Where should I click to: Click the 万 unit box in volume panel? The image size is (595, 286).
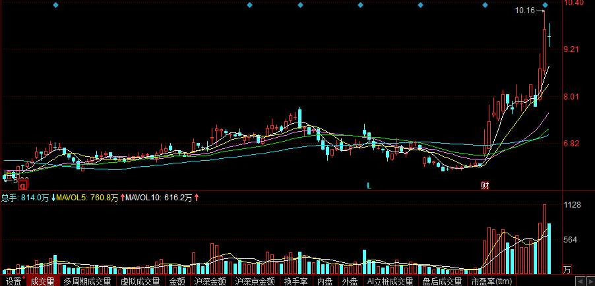pyautogui.click(x=567, y=270)
